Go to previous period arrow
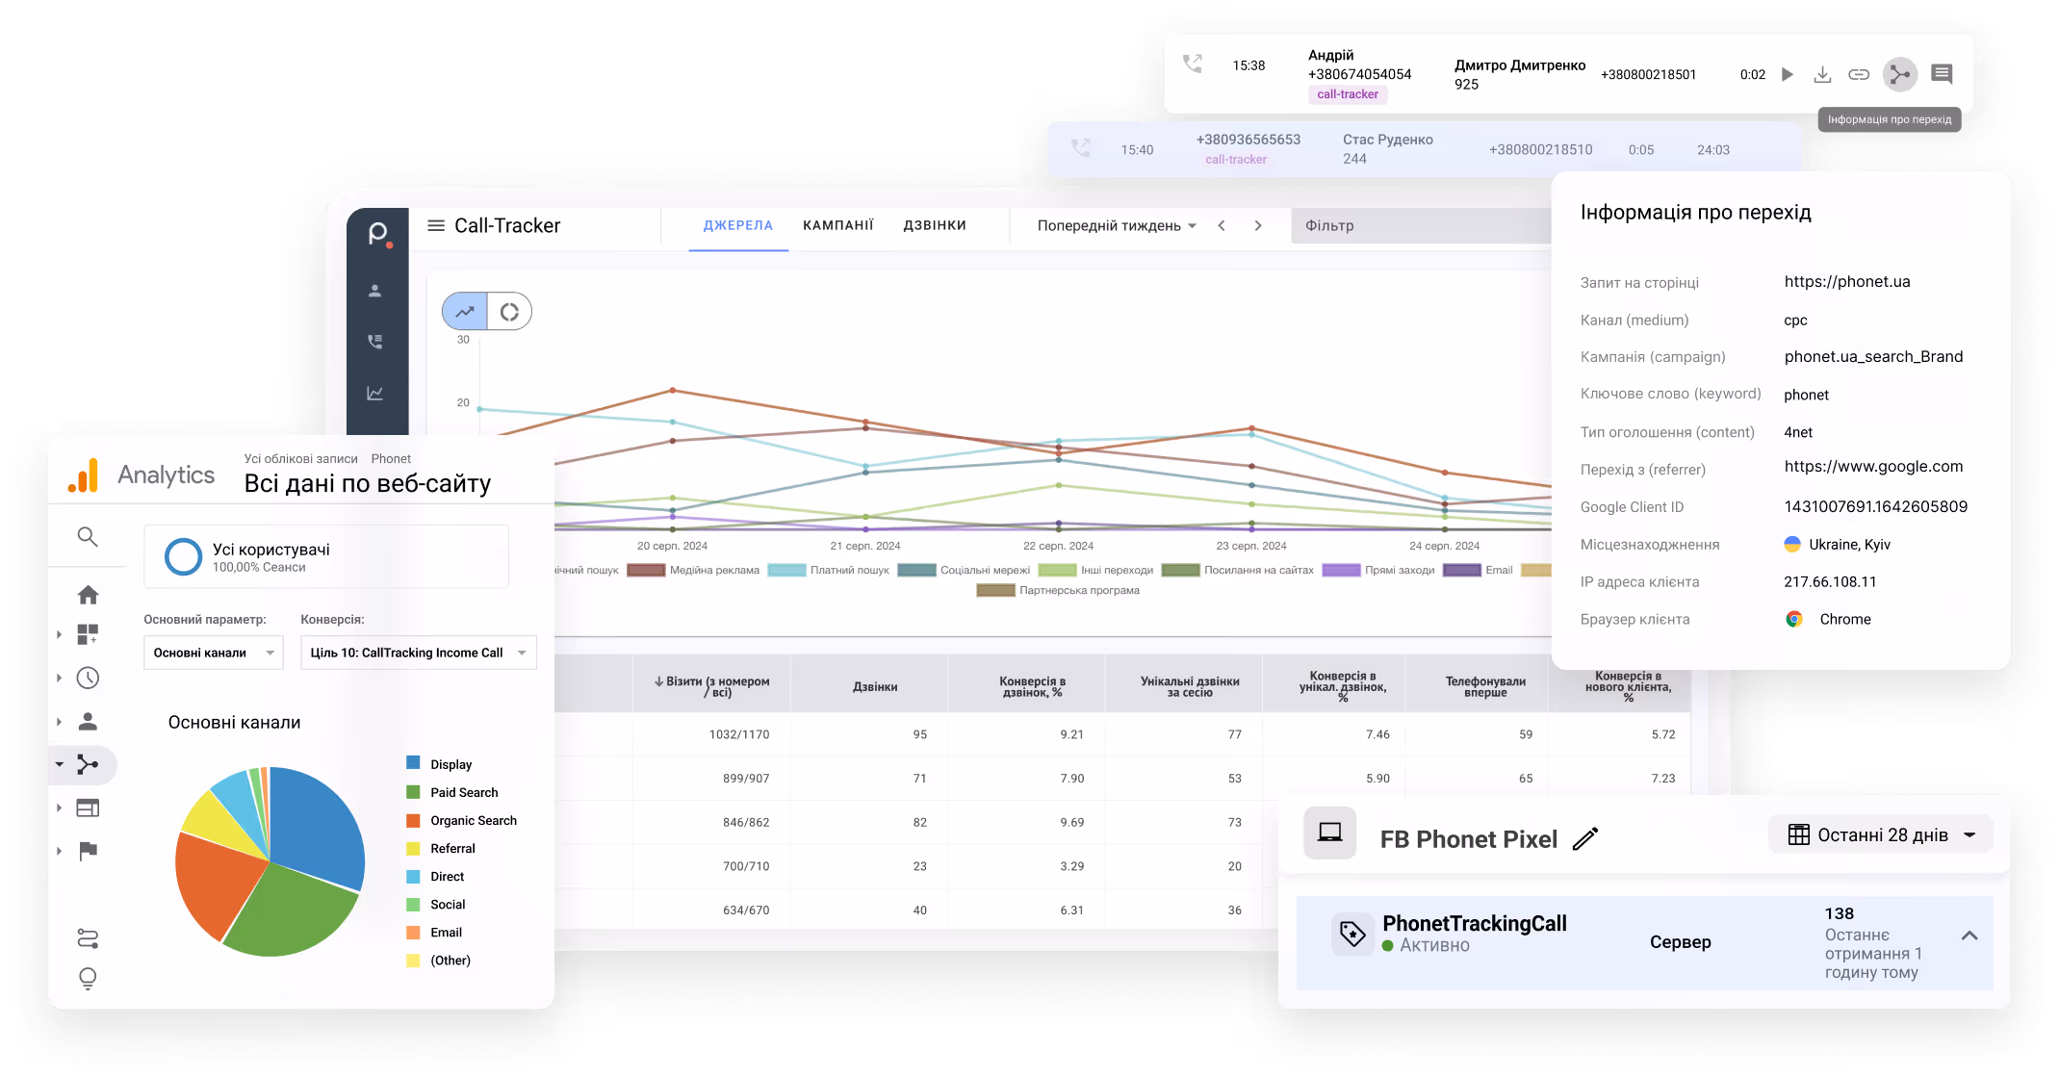This screenshot has width=2059, height=1077. tap(1222, 225)
